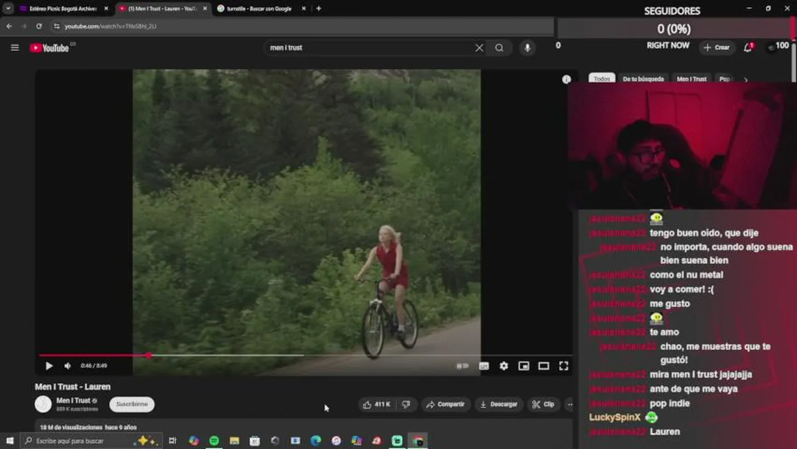Open File Explorer from the taskbar

point(234,441)
